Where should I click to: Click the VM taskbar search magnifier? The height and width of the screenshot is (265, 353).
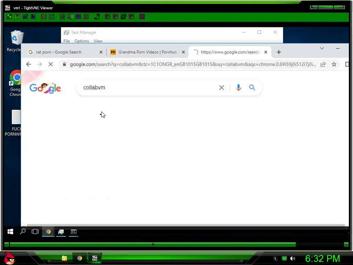click(x=23, y=232)
